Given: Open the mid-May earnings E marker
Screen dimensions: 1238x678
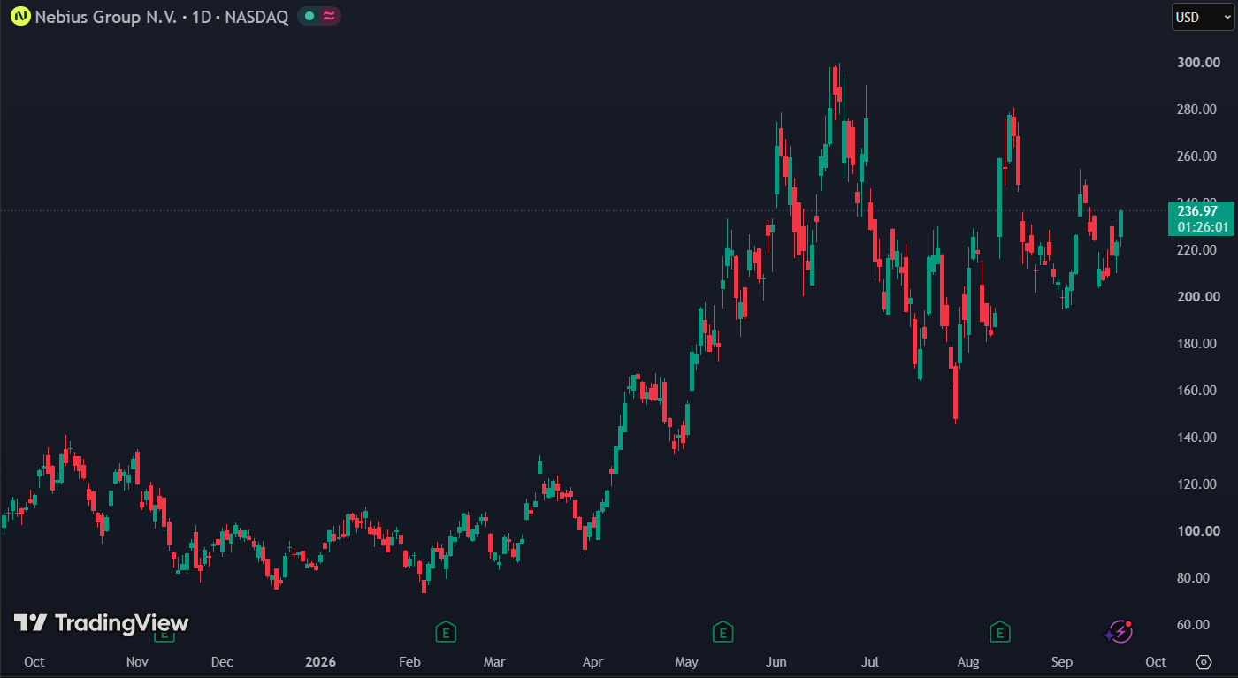Looking at the screenshot, I should tap(723, 632).
